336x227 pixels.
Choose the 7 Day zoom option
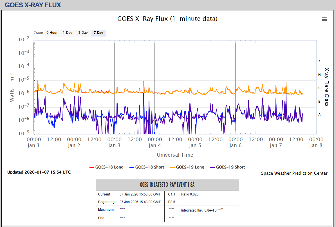98,33
